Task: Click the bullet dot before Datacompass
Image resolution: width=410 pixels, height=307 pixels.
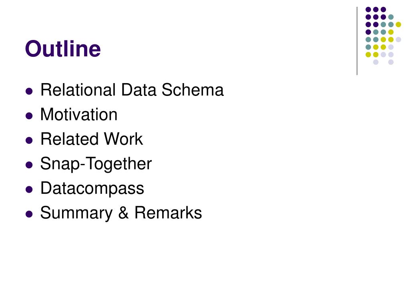Action: tap(29, 189)
